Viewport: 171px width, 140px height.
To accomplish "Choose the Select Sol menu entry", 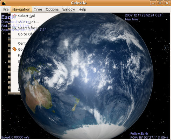I will pos(26,16).
